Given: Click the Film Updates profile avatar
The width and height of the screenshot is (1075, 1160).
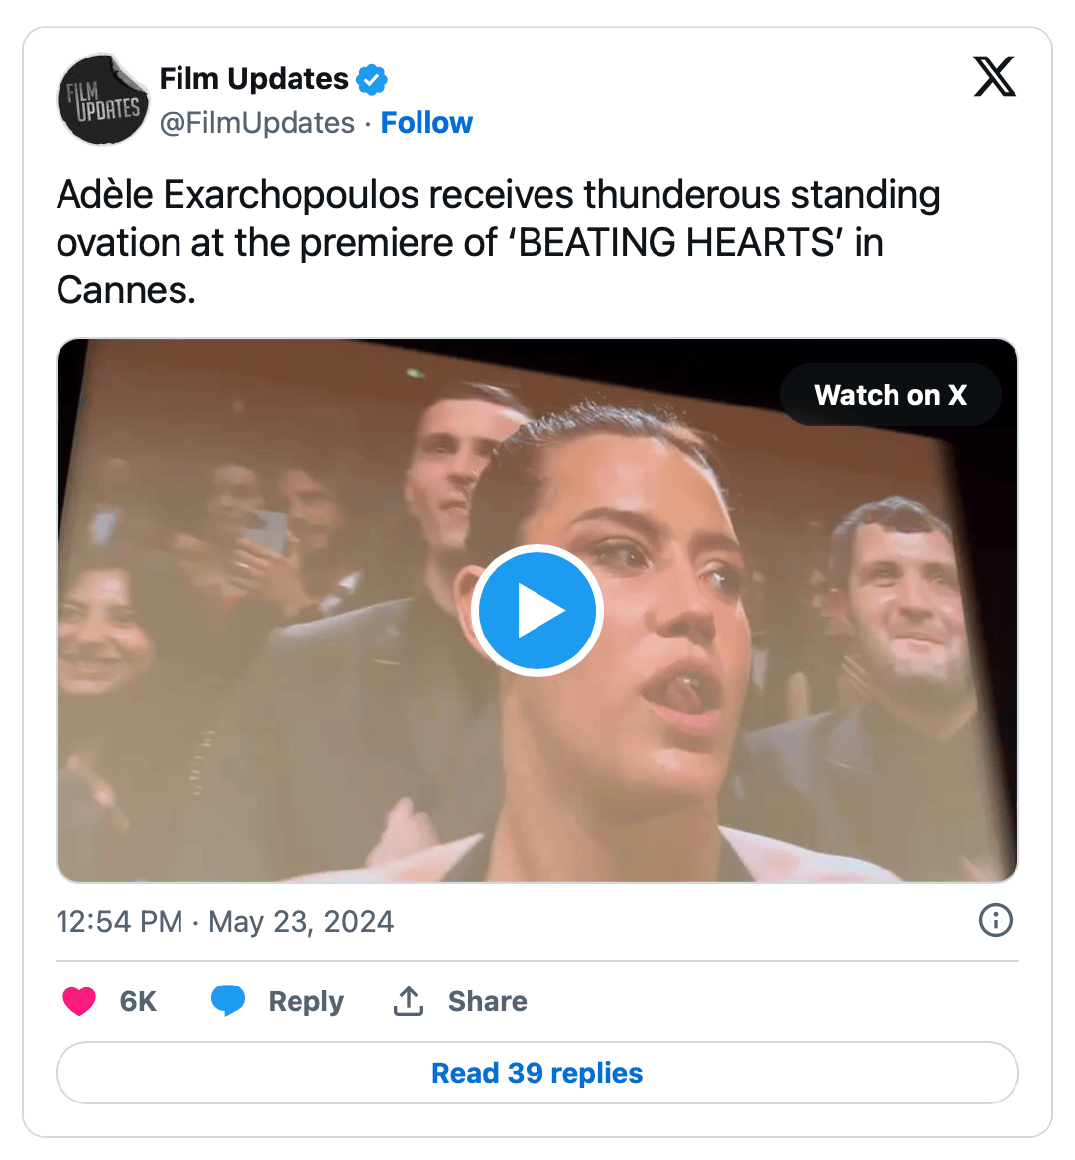Looking at the screenshot, I should point(103,100).
